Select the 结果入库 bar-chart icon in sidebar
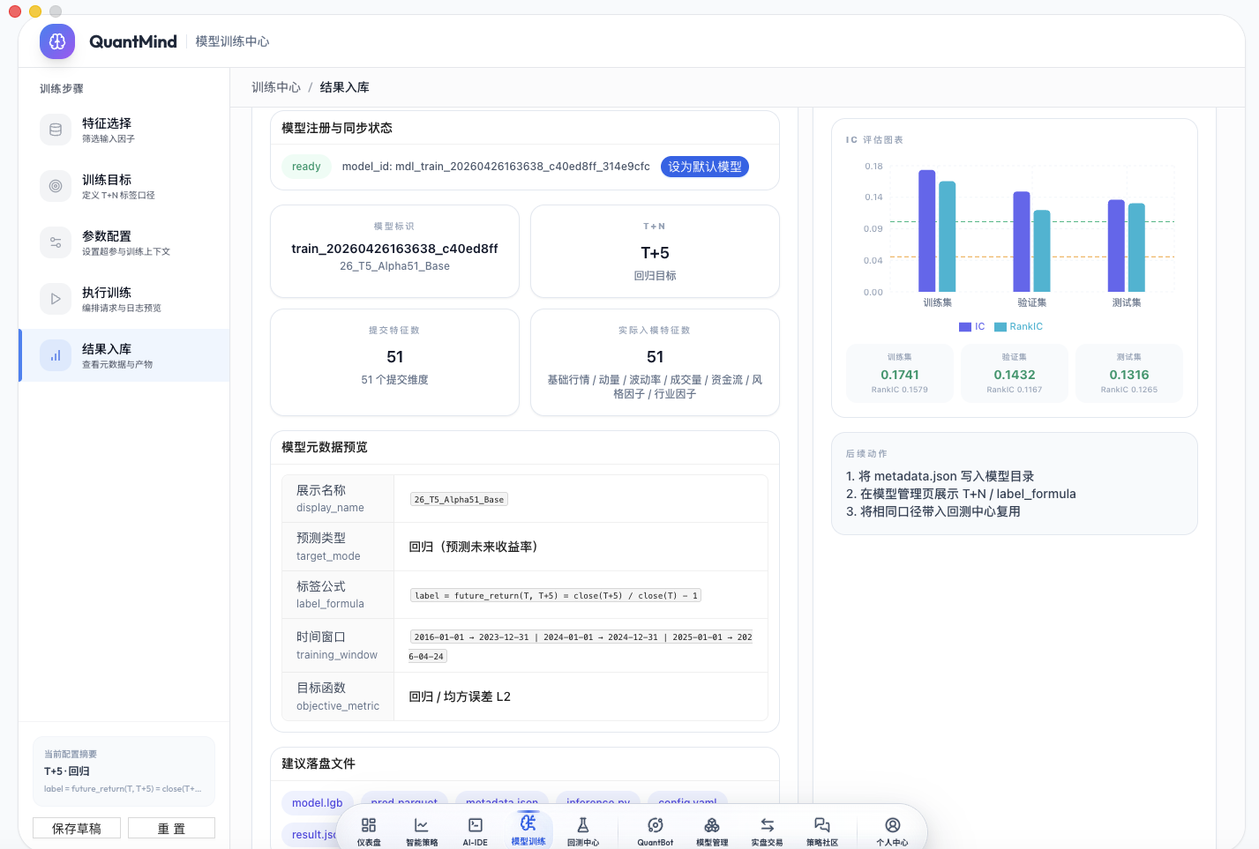Viewport: 1259px width, 849px height. click(56, 355)
